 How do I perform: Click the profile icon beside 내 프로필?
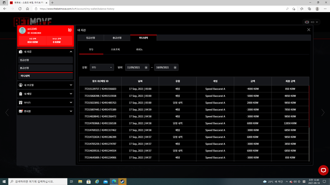(21, 85)
